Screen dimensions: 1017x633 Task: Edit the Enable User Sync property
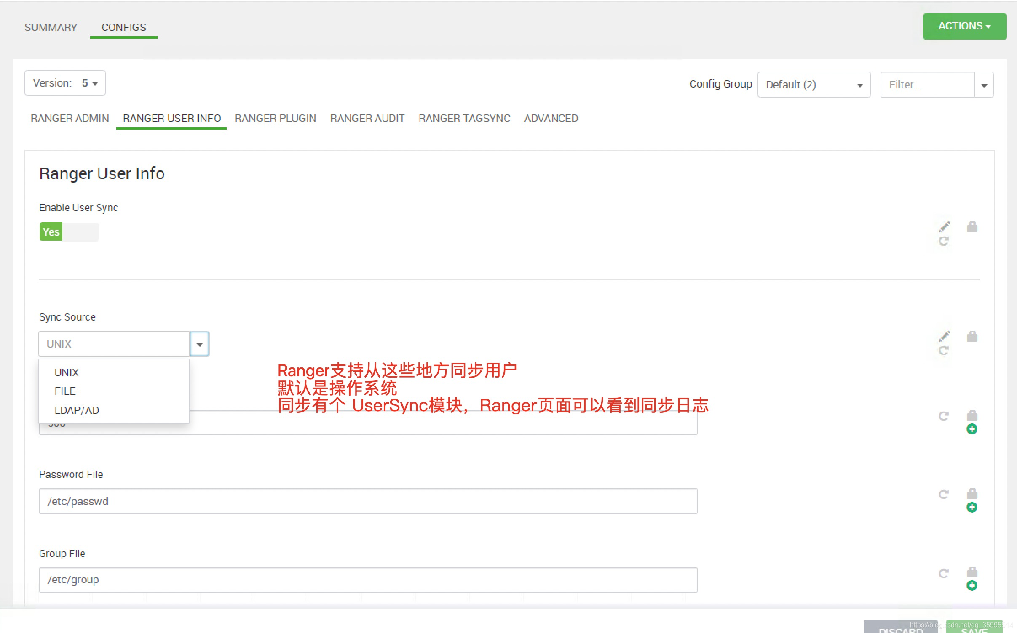(x=944, y=226)
